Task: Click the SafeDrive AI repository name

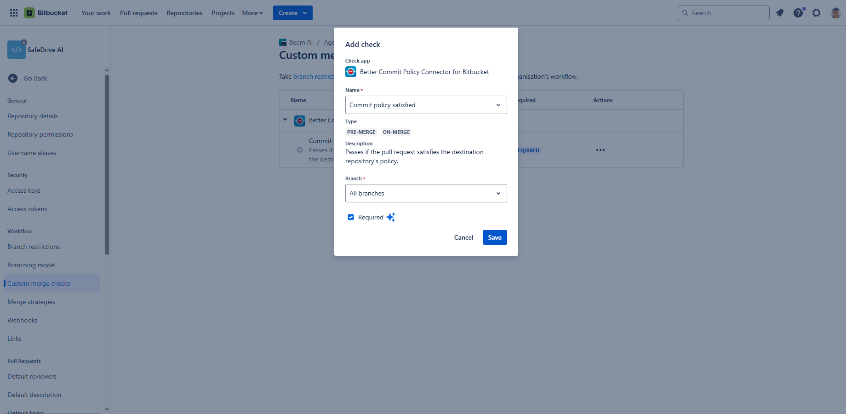Action: (46, 50)
